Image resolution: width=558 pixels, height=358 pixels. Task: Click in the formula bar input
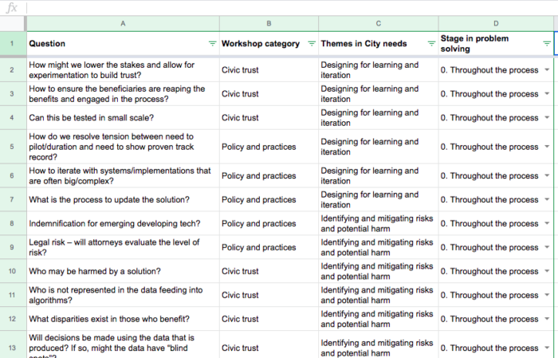click(x=287, y=7)
